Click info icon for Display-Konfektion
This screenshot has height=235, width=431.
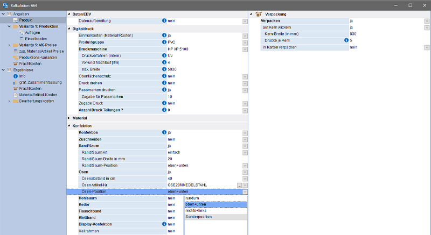164,224
